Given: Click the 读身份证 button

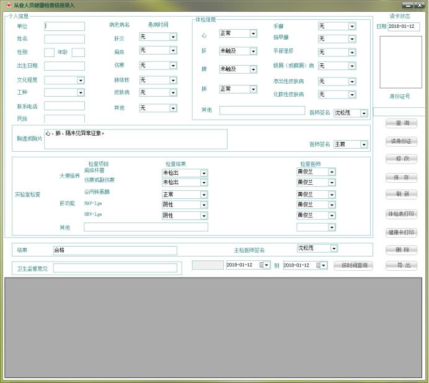Looking at the screenshot, I should point(401,141).
